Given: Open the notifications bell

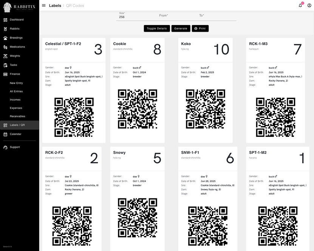Looking at the screenshot, I should [x=300, y=5].
